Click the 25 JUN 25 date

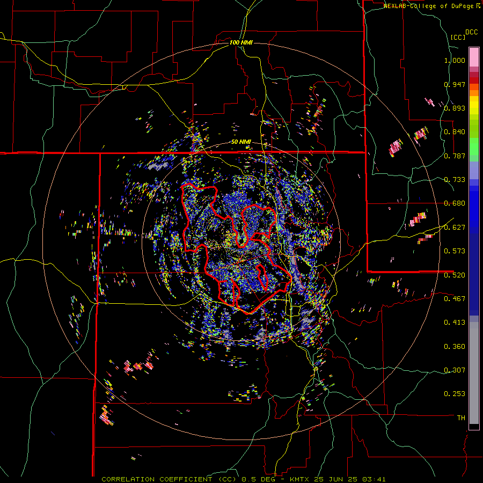(336, 479)
